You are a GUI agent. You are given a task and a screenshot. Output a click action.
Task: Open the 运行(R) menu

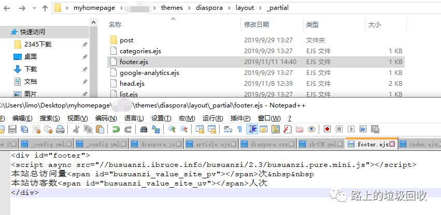212,118
